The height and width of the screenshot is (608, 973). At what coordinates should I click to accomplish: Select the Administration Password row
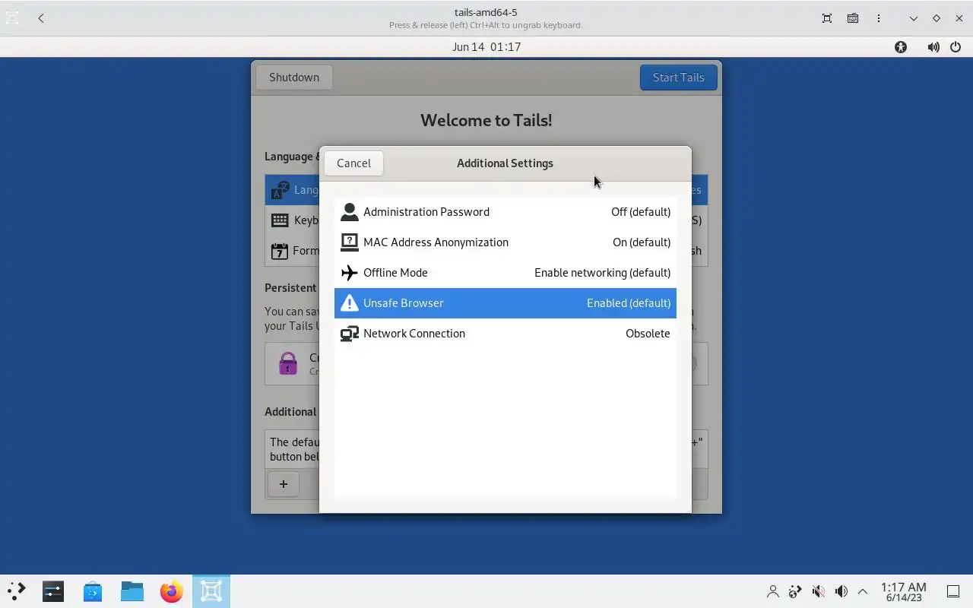coord(506,212)
